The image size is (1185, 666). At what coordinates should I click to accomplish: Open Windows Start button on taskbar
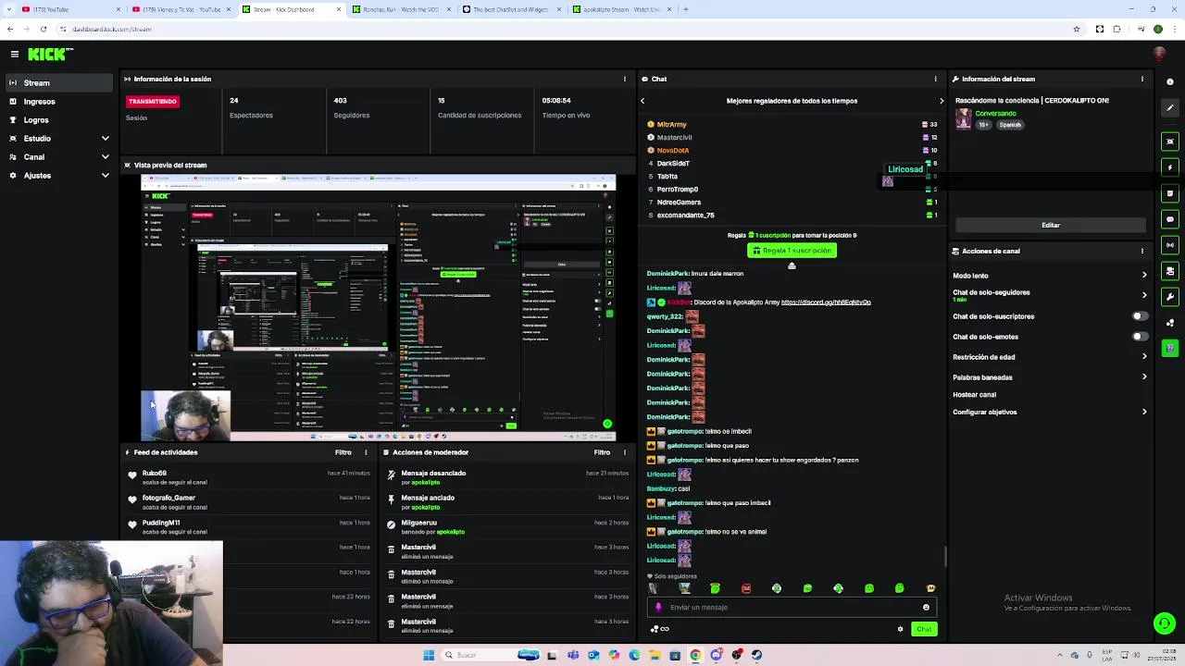pyautogui.click(x=429, y=655)
